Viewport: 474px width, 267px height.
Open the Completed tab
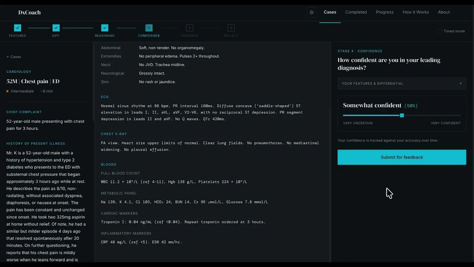(x=356, y=12)
